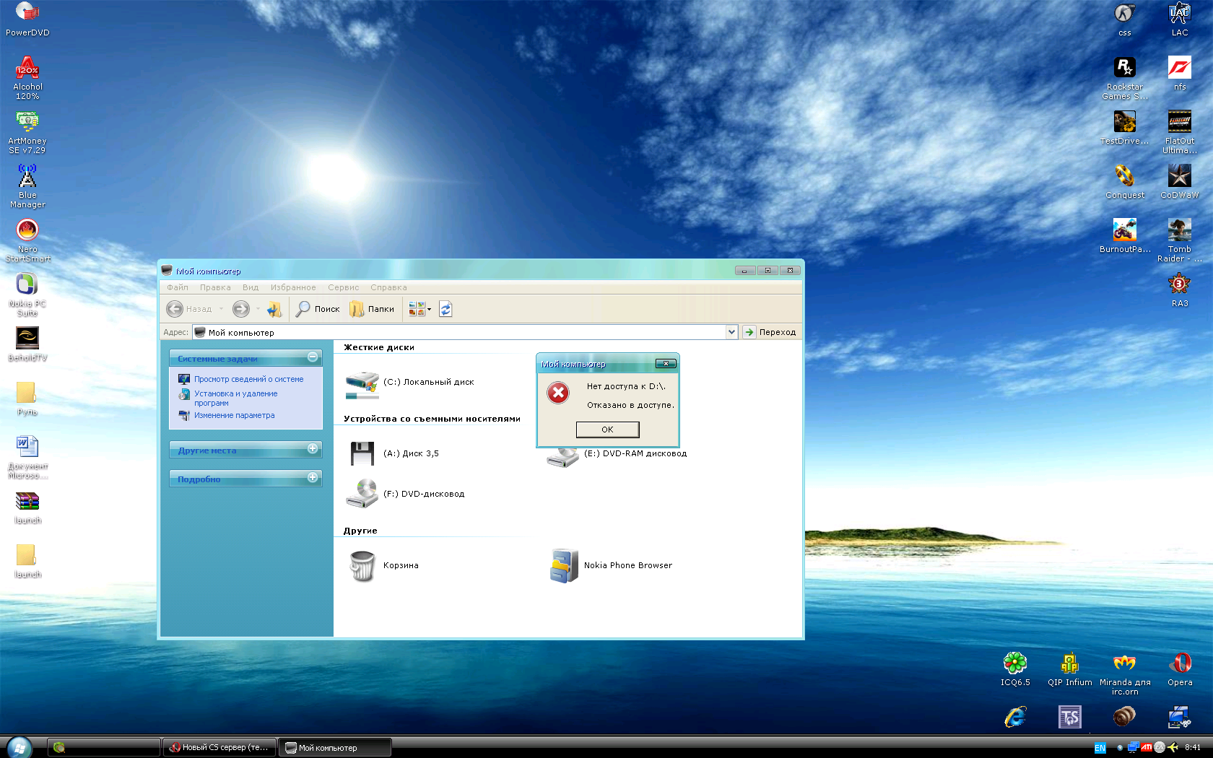
Task: Open Nokia Phone Browser icon
Action: pos(563,565)
